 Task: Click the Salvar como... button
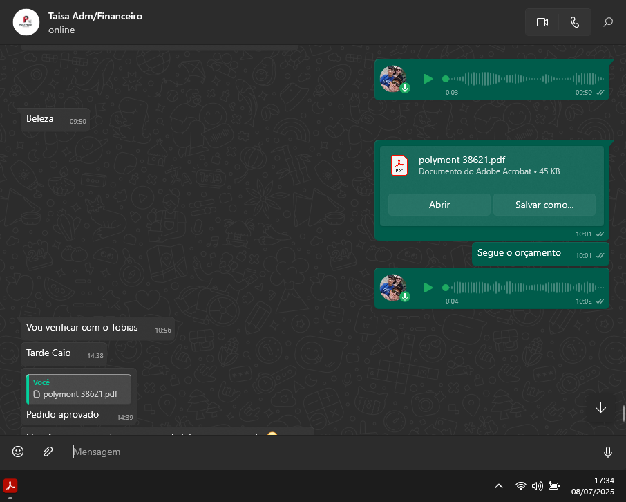click(544, 205)
